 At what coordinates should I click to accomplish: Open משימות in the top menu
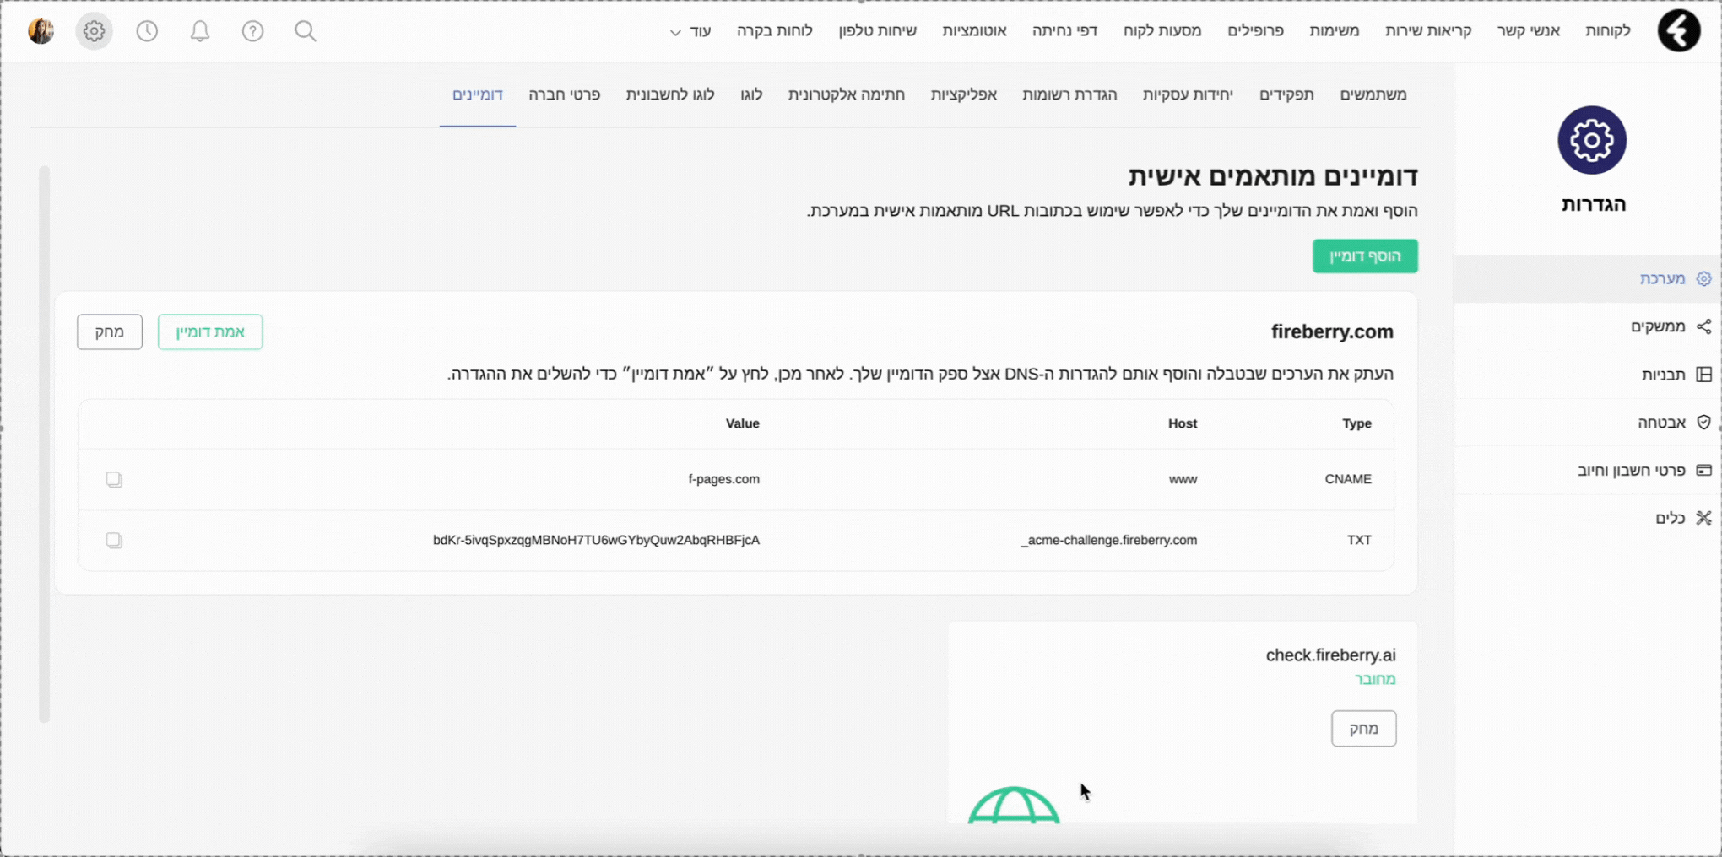[1335, 30]
